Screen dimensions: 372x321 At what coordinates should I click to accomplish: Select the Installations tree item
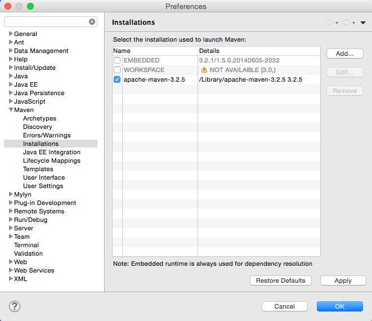(51, 144)
